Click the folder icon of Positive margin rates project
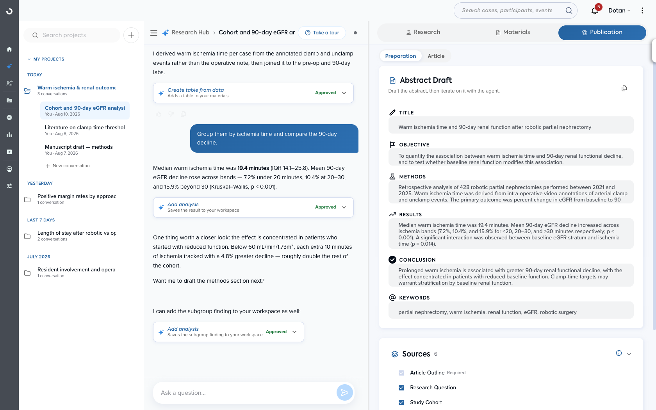Image resolution: width=656 pixels, height=410 pixels. tap(27, 199)
